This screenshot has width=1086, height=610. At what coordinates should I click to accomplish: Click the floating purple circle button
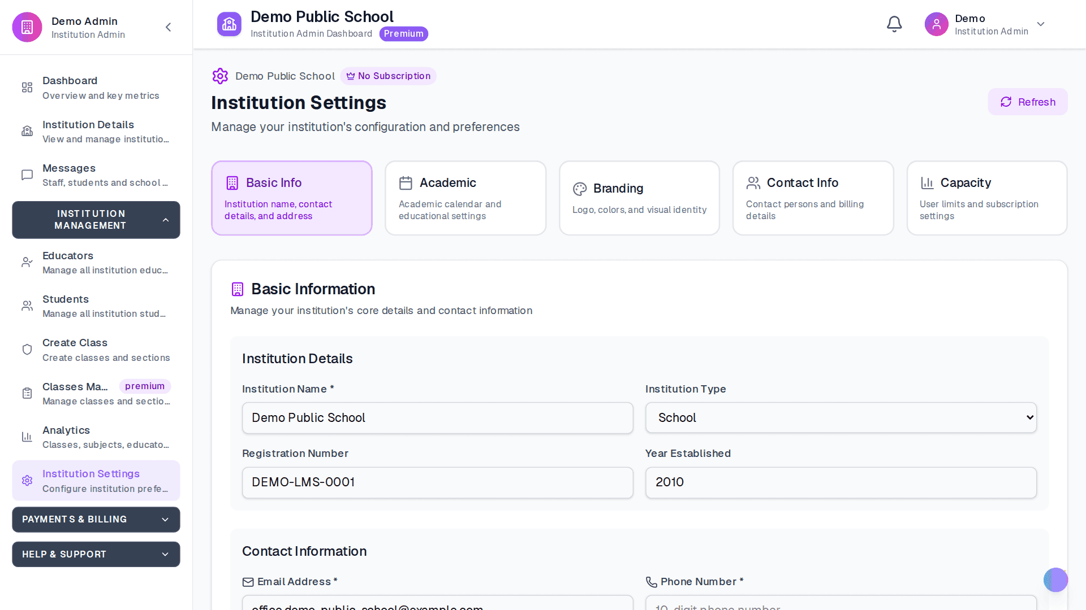1055,580
